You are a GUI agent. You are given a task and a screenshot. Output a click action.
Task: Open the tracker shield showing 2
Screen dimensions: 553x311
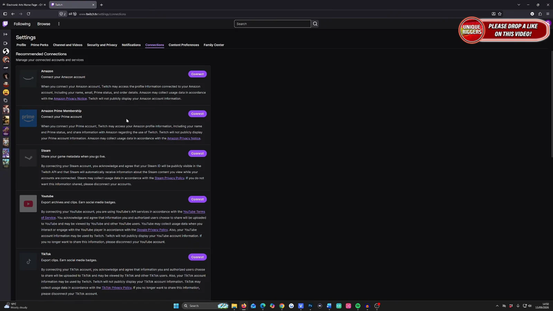click(63, 14)
